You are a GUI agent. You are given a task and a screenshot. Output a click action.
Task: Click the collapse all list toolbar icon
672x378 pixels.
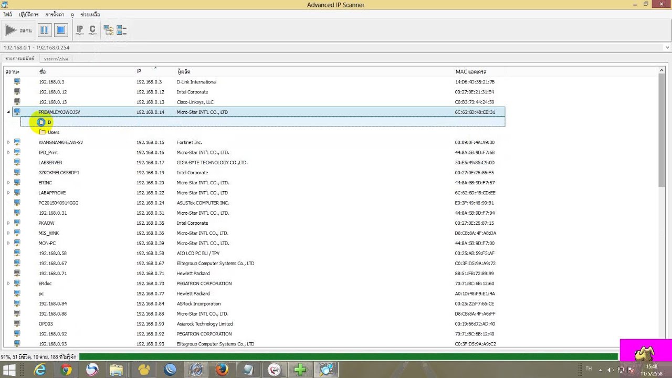pos(121,30)
